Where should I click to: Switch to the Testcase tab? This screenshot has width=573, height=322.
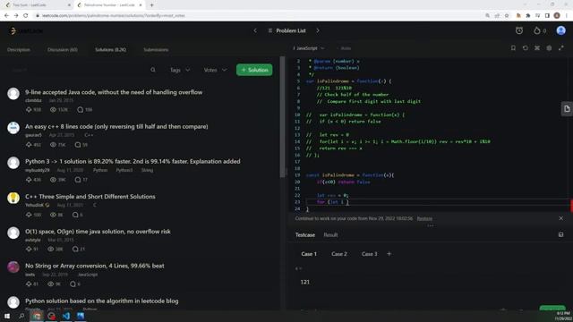point(305,235)
